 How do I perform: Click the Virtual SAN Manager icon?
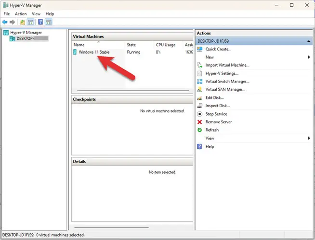pyautogui.click(x=200, y=89)
